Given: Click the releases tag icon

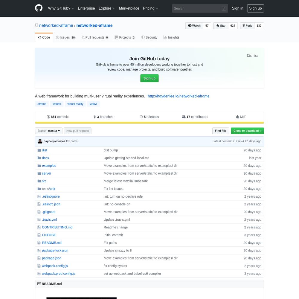Looking at the screenshot, I should (x=141, y=117).
